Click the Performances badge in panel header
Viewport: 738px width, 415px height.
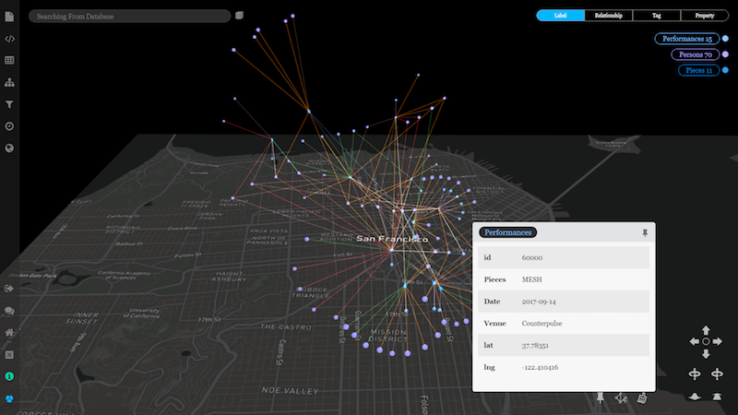click(508, 232)
